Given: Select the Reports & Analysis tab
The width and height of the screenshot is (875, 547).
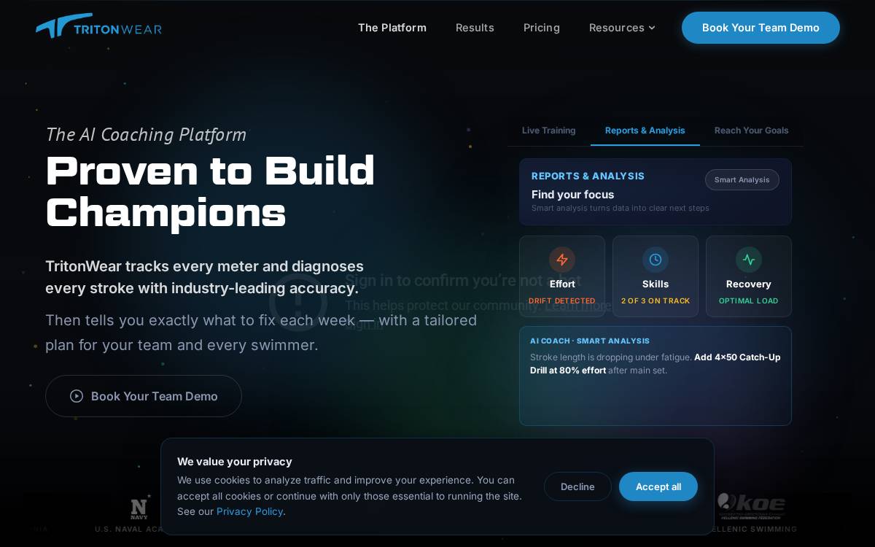Looking at the screenshot, I should (x=645, y=131).
